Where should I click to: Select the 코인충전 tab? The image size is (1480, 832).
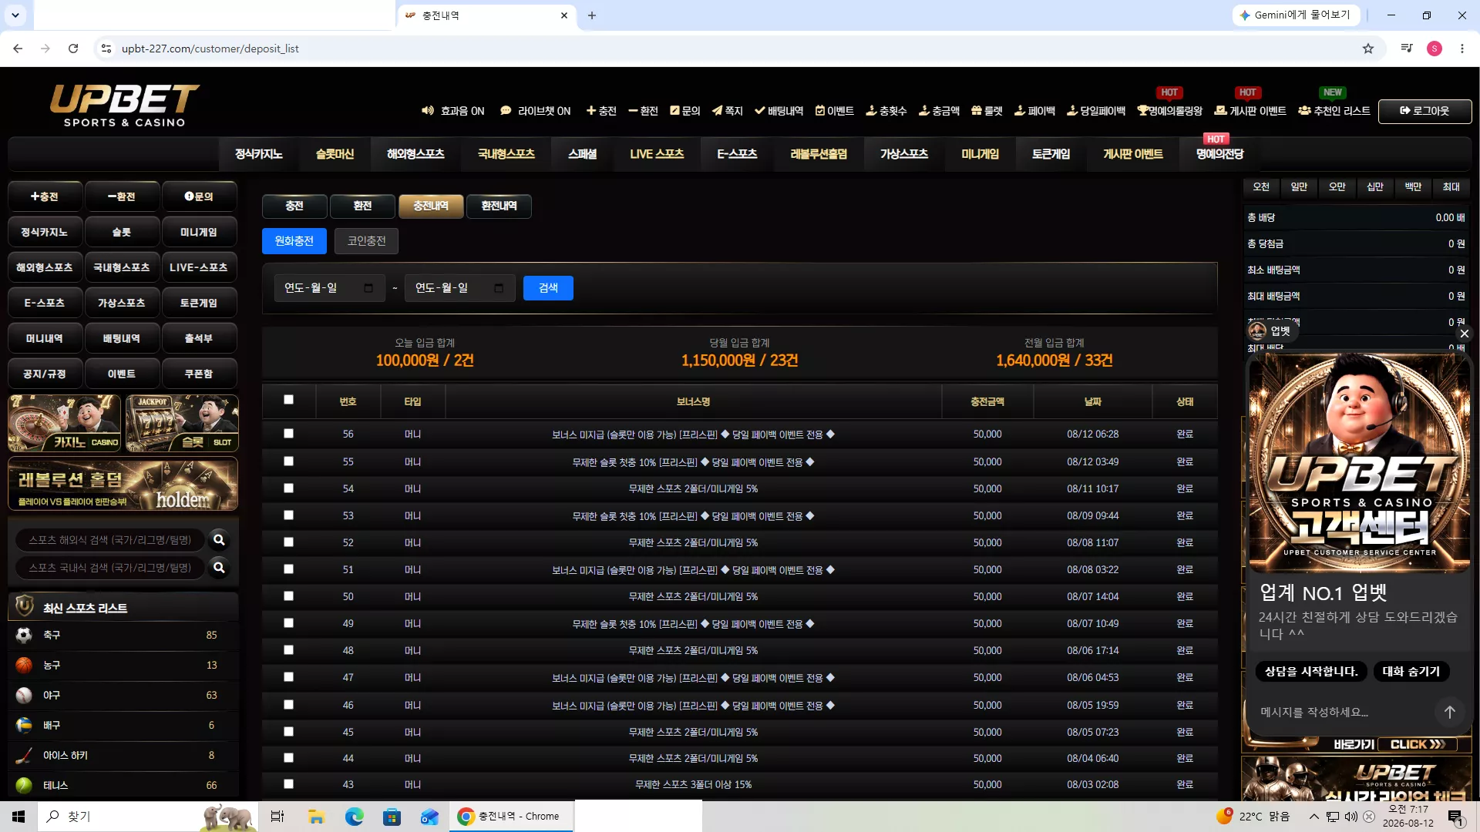tap(366, 241)
